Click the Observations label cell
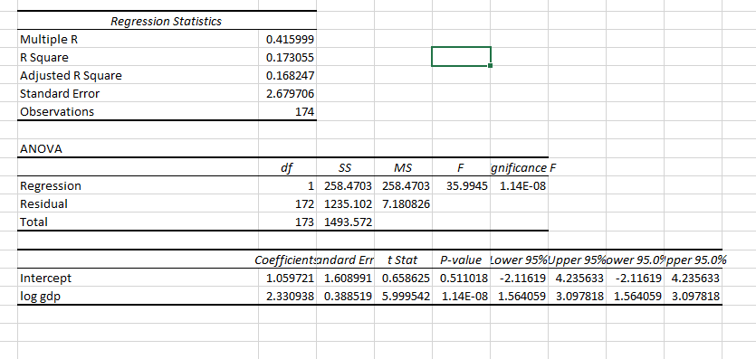The image size is (756, 359). click(138, 111)
